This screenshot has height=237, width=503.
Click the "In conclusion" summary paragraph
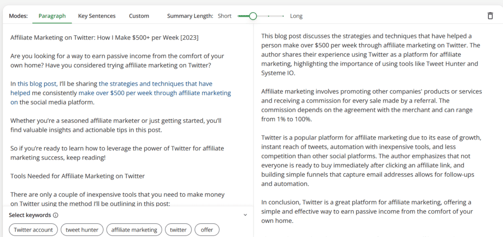point(366,211)
